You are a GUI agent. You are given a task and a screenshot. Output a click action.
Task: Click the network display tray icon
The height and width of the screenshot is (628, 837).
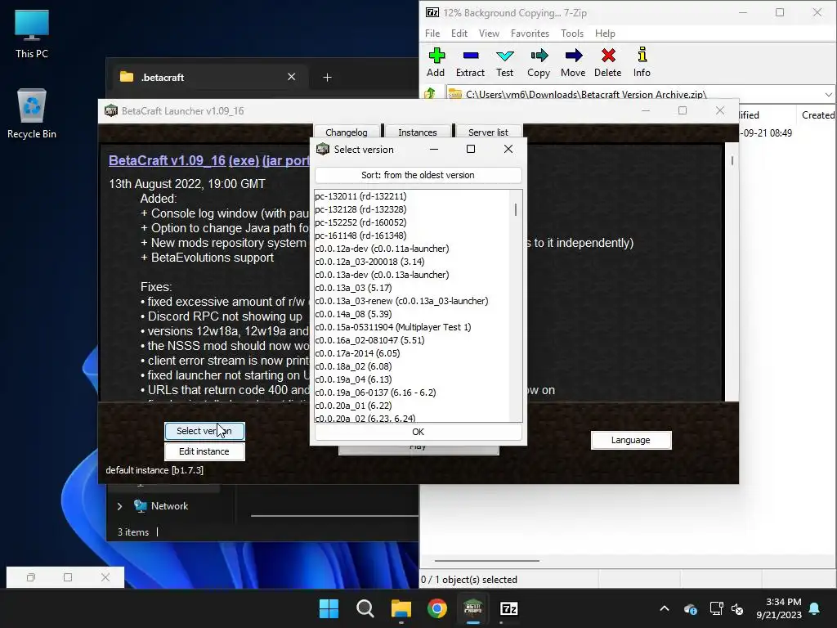click(x=716, y=608)
